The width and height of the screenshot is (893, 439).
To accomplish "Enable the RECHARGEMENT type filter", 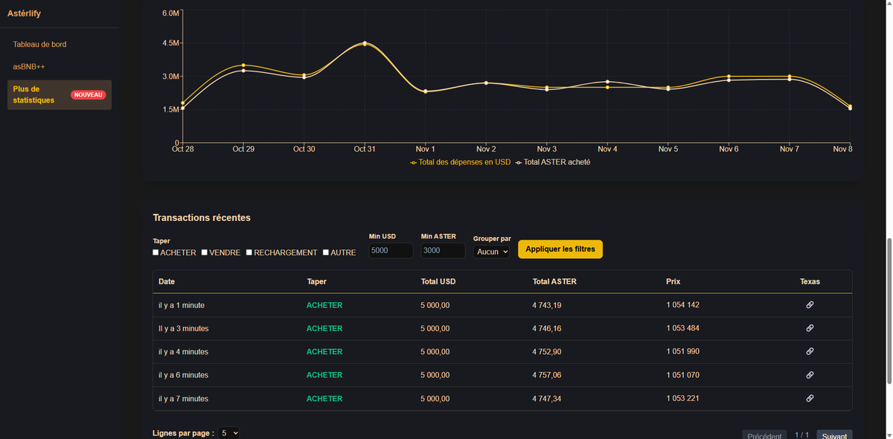I will [x=249, y=252].
